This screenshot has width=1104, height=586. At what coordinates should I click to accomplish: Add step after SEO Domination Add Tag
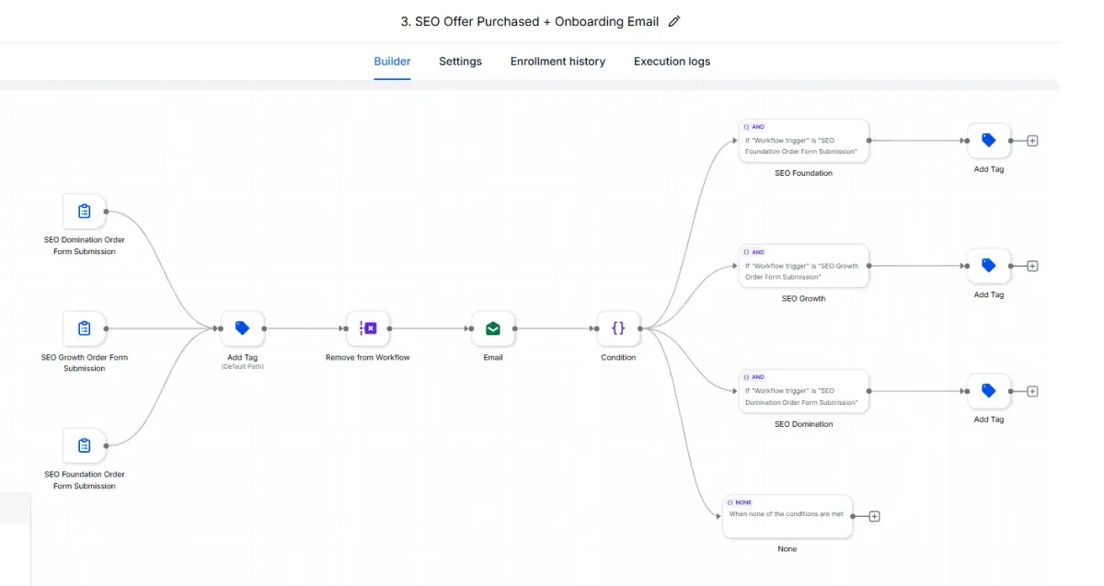1032,391
